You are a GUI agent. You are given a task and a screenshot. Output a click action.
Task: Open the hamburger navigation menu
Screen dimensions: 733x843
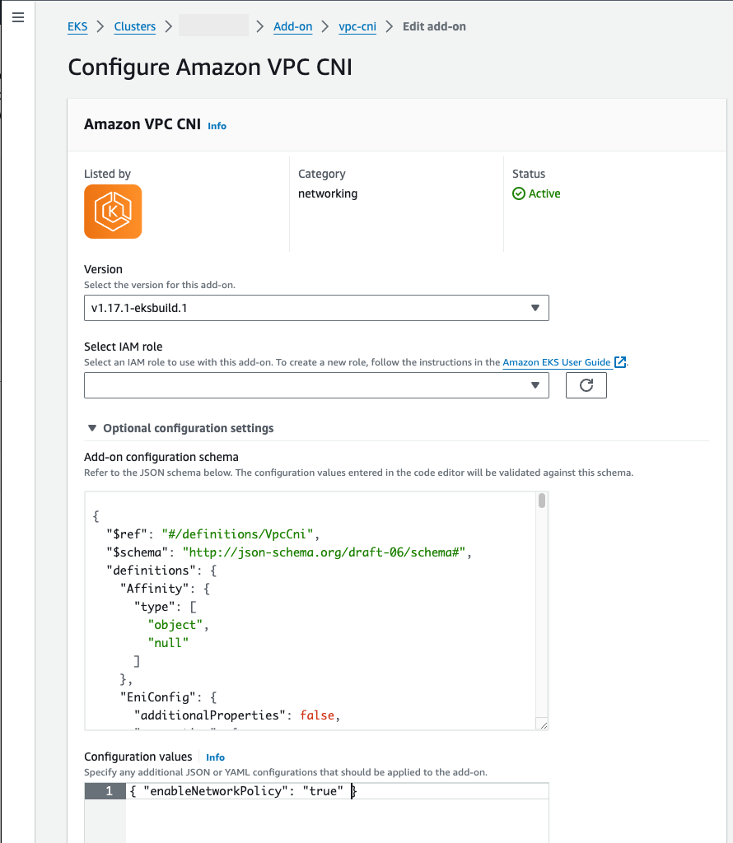18,17
